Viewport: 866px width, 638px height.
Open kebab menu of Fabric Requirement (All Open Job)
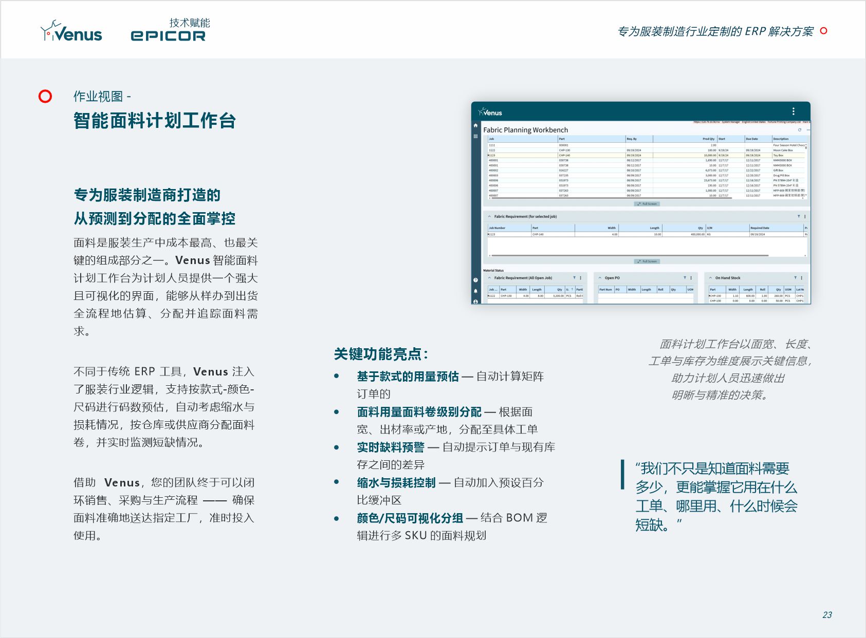(x=580, y=278)
